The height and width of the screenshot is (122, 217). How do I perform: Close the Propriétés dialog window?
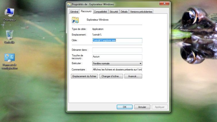[x=164, y=3]
